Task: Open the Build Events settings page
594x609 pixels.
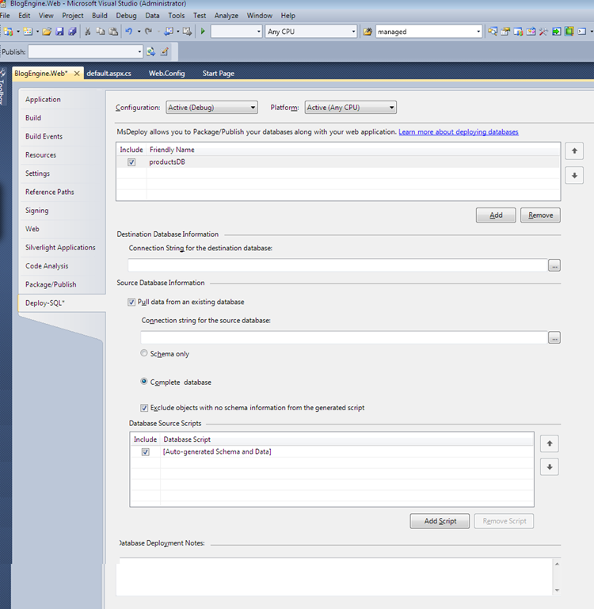Action: click(x=44, y=136)
